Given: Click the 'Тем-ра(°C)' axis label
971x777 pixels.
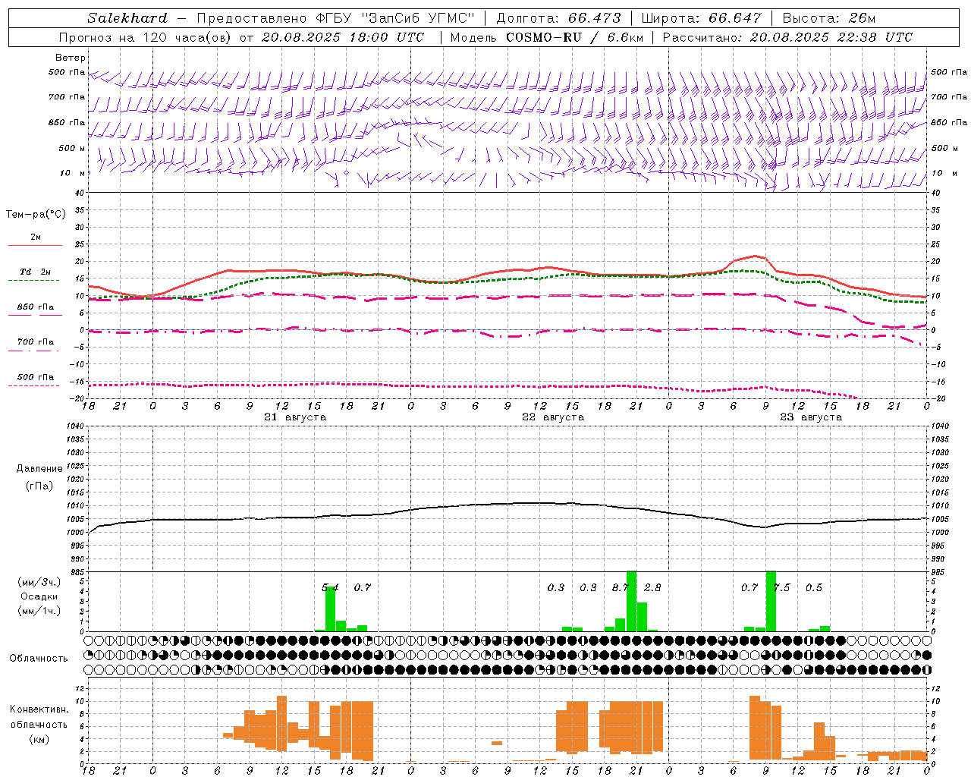Looking at the screenshot, I should [36, 215].
